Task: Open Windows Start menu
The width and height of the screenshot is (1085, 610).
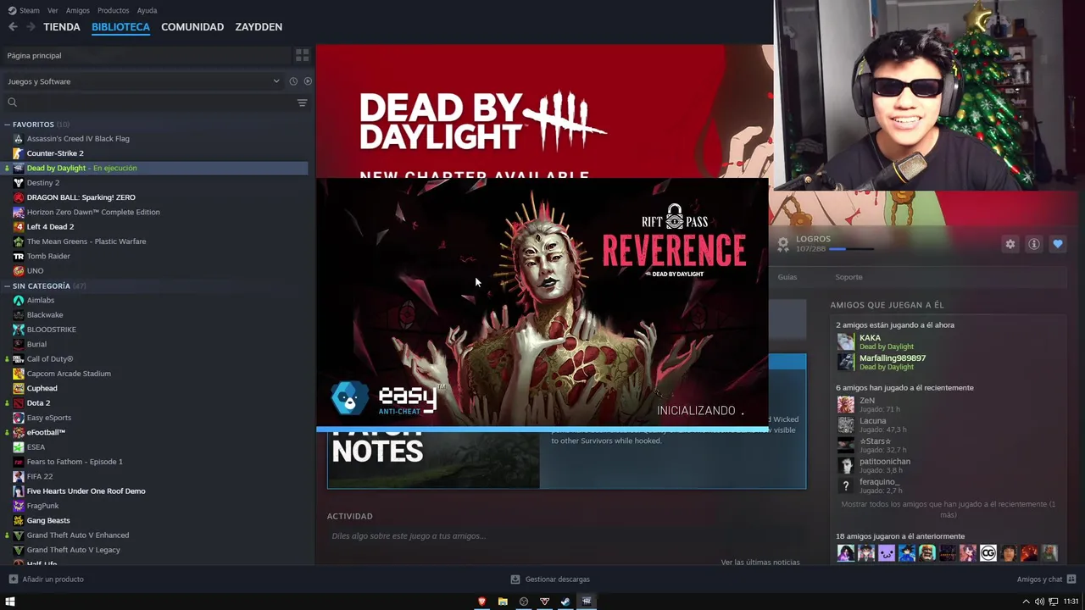Action: pyautogui.click(x=10, y=602)
